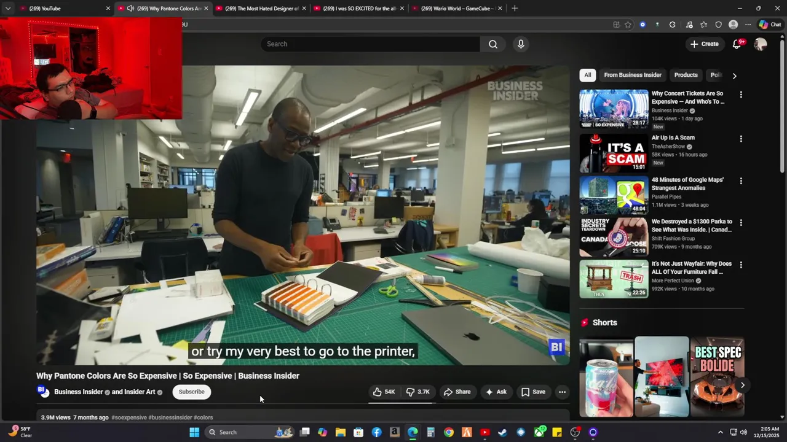Subscribe to Business Insider channel
The width and height of the screenshot is (787, 442).
pyautogui.click(x=191, y=392)
